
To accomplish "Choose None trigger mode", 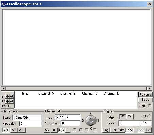I will pos(129,130).
